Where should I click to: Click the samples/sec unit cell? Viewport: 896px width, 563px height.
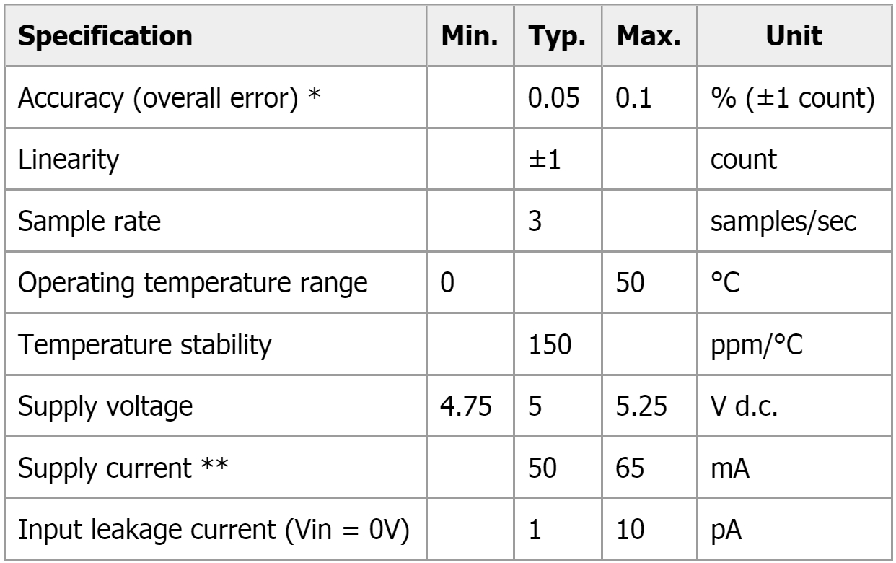pos(794,222)
